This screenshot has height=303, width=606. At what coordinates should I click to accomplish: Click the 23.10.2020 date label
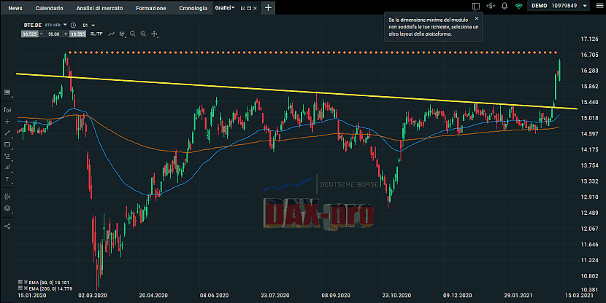[x=396, y=295]
